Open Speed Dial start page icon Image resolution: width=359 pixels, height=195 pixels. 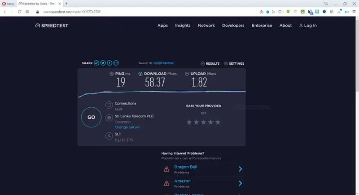27,12
